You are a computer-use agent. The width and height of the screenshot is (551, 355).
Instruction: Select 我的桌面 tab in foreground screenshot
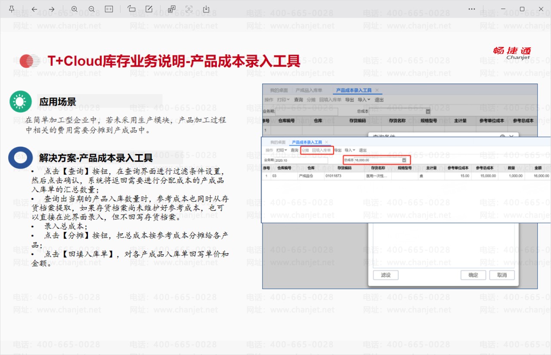point(278,142)
